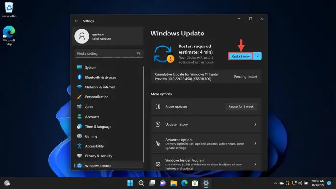Click the update status sync icon with warning
This screenshot has height=189, width=336.
[x=164, y=54]
